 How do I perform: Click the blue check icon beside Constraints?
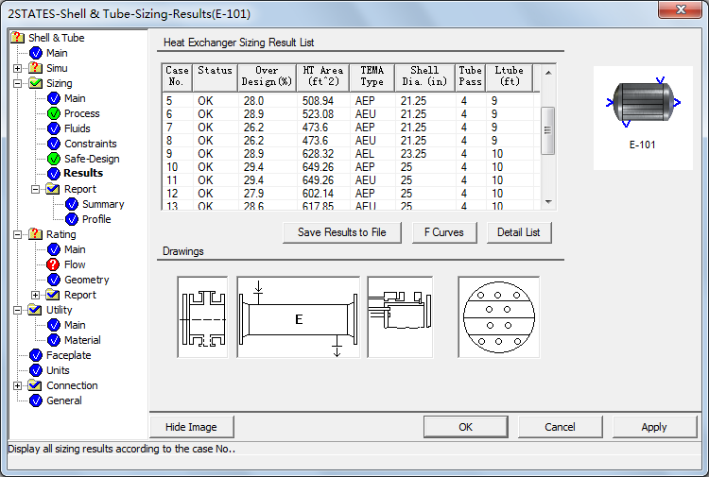(x=53, y=144)
